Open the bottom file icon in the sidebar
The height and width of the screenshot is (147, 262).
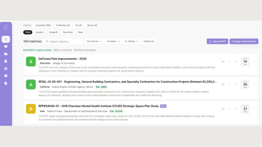click(x=6, y=83)
